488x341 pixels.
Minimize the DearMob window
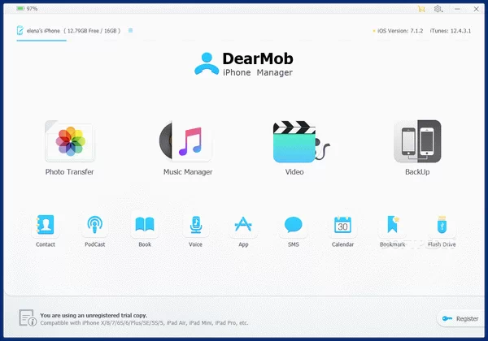click(457, 9)
